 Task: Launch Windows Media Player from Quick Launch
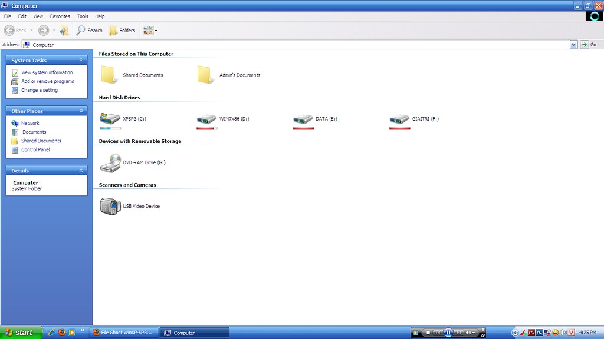(x=71, y=333)
